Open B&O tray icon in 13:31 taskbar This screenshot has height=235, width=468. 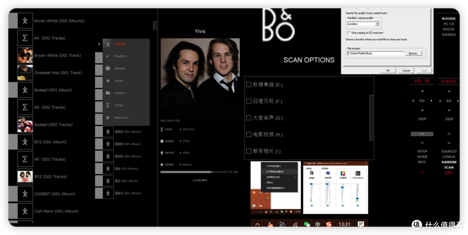coord(283,224)
